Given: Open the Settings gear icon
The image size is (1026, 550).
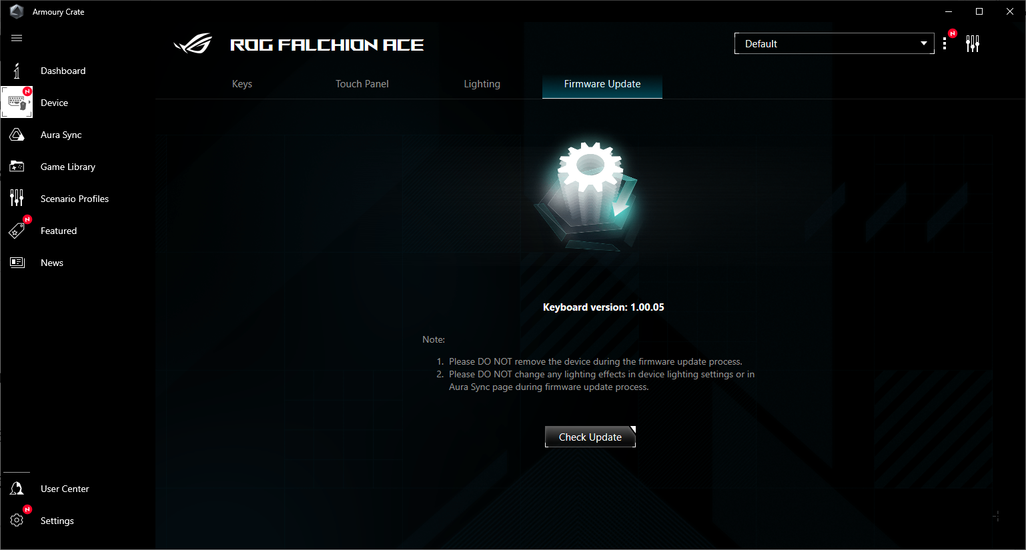Looking at the screenshot, I should pyautogui.click(x=17, y=521).
